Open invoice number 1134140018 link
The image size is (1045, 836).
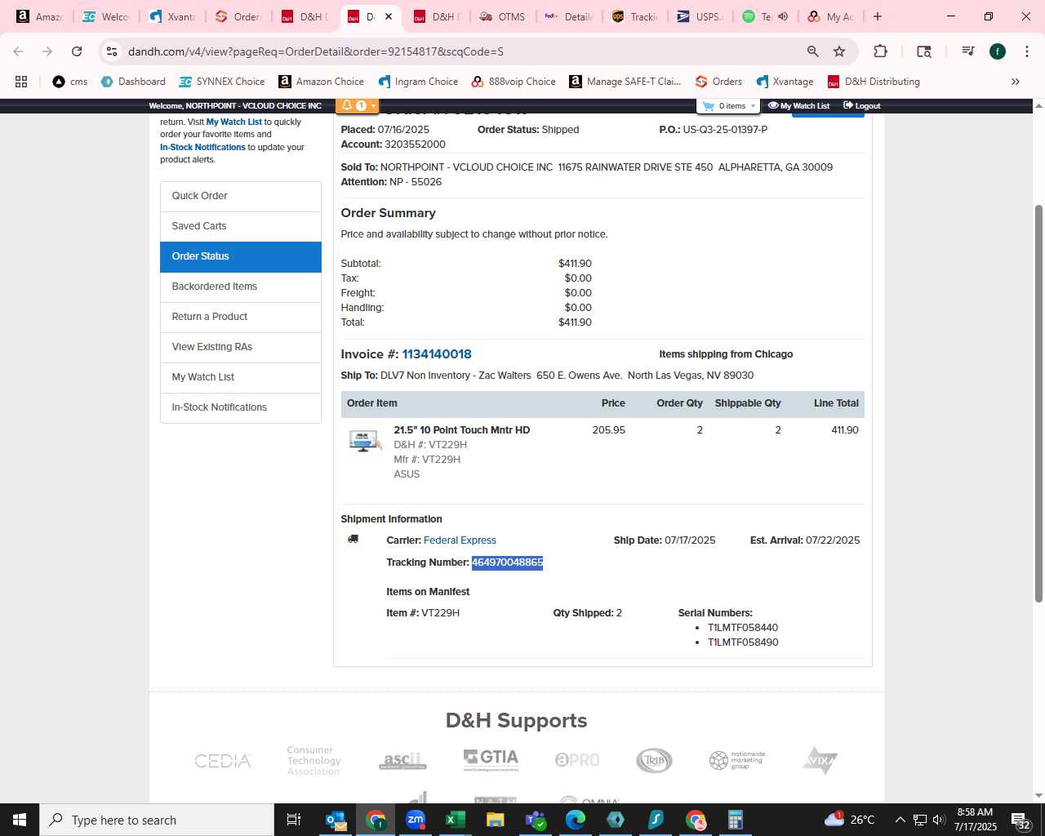click(437, 354)
